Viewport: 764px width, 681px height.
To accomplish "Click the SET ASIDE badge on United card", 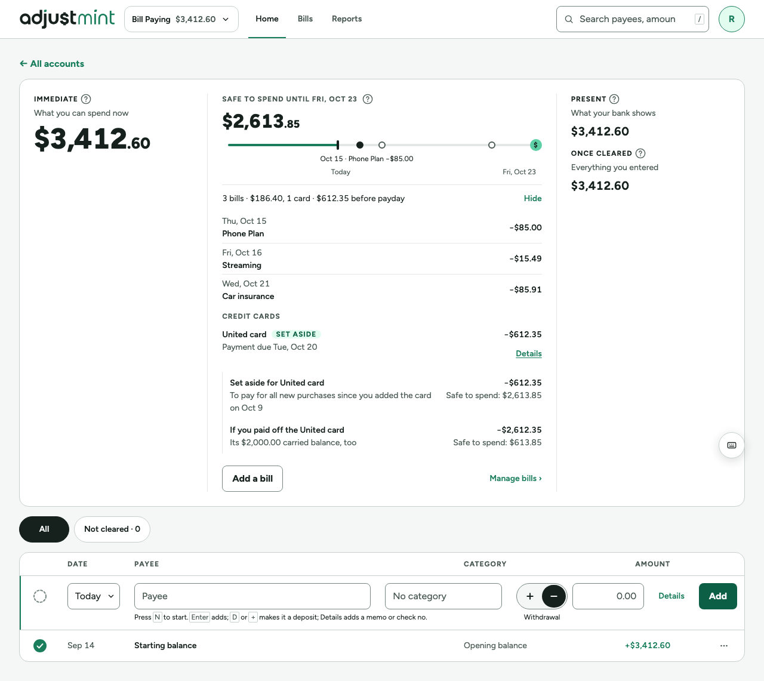I will click(x=296, y=334).
